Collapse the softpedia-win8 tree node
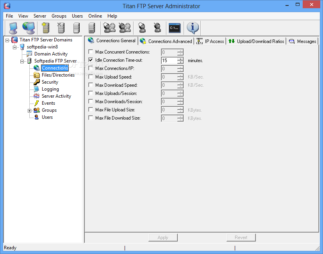This screenshot has width=323, height=254. (x=14, y=47)
